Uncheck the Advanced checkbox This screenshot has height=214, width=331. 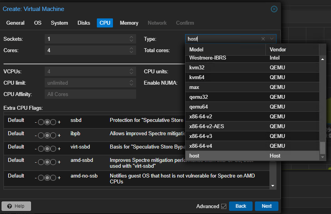point(224,206)
